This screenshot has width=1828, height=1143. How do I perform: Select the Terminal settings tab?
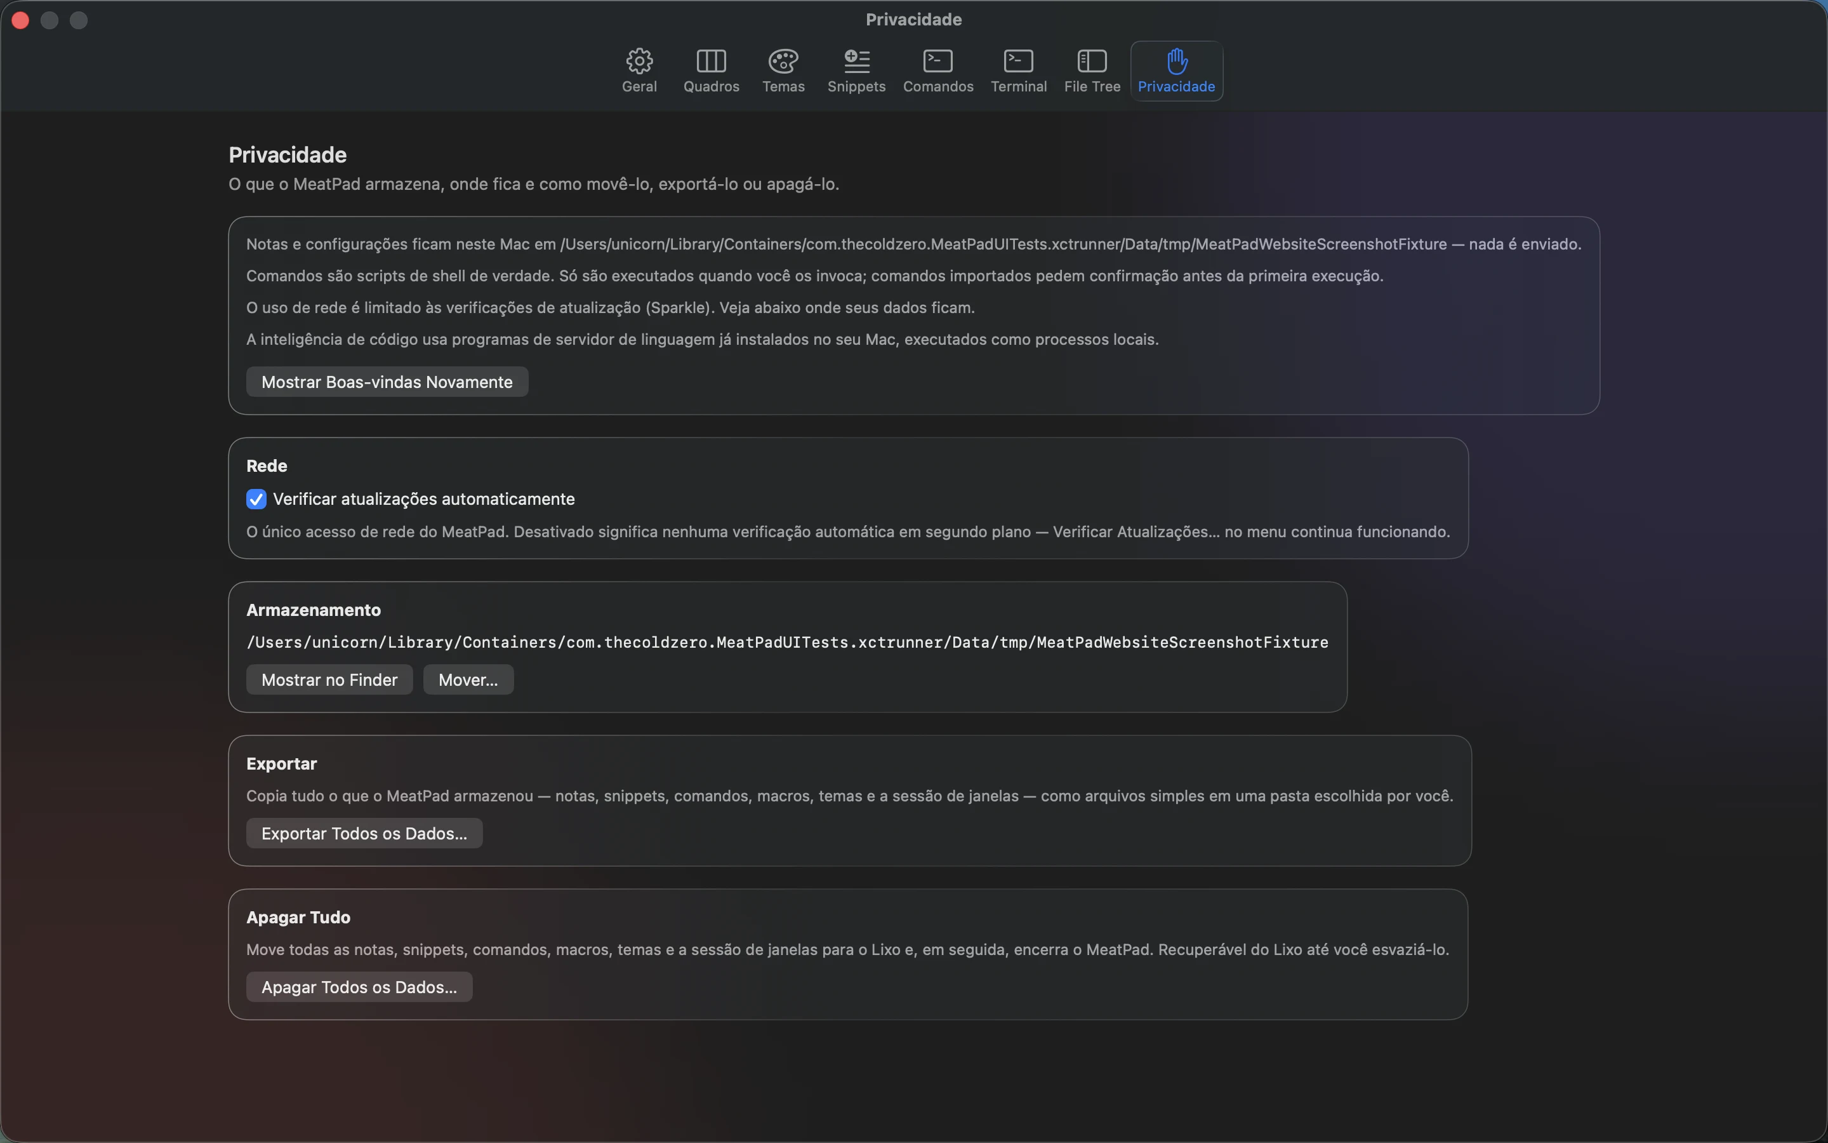pos(1018,71)
